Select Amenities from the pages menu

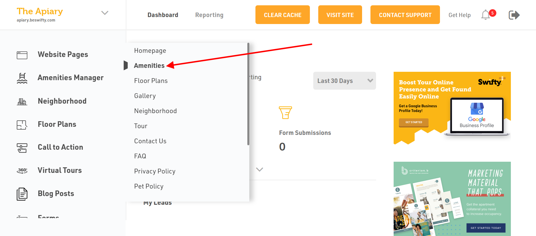point(149,66)
